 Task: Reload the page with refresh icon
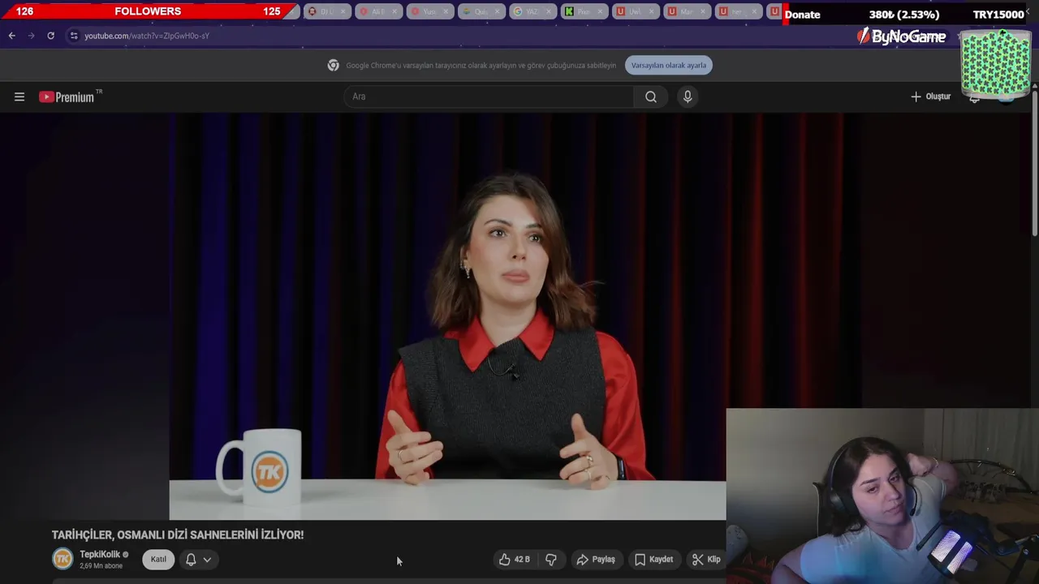(50, 36)
